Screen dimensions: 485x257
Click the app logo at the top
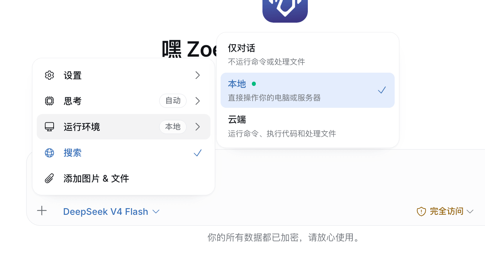(285, 11)
